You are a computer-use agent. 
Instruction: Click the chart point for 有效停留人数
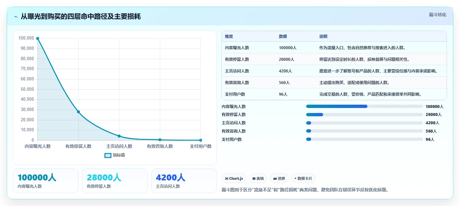pos(78,112)
